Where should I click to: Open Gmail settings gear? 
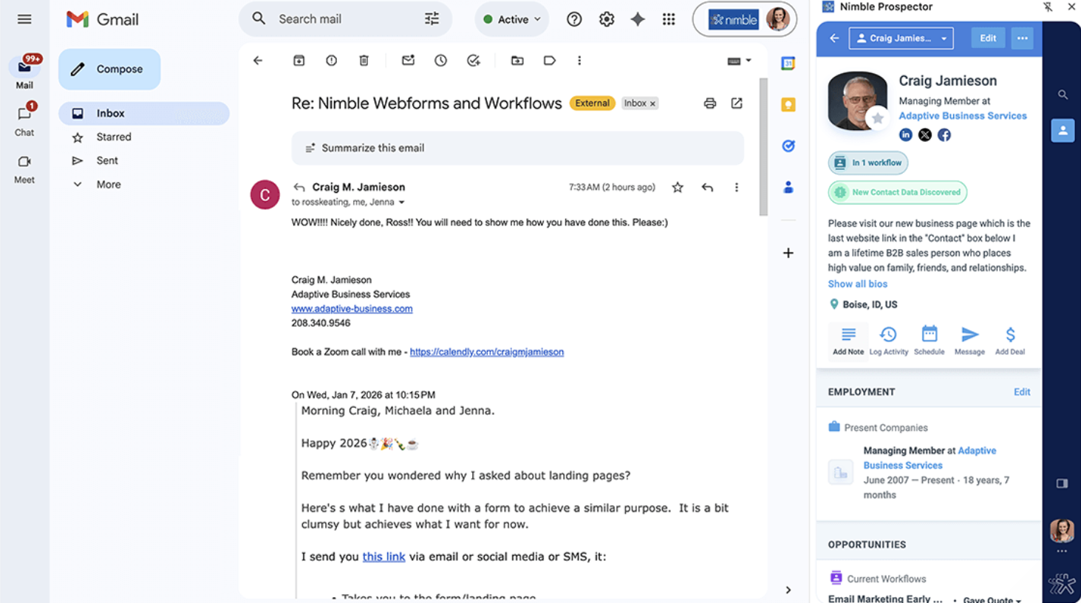click(x=607, y=19)
